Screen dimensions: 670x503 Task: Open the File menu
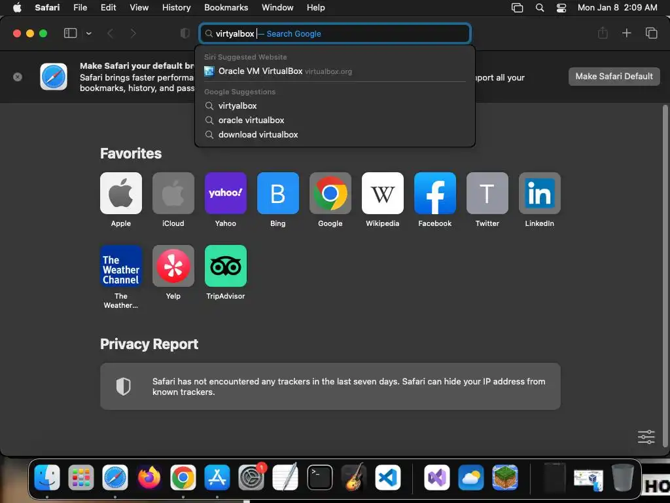pos(80,7)
